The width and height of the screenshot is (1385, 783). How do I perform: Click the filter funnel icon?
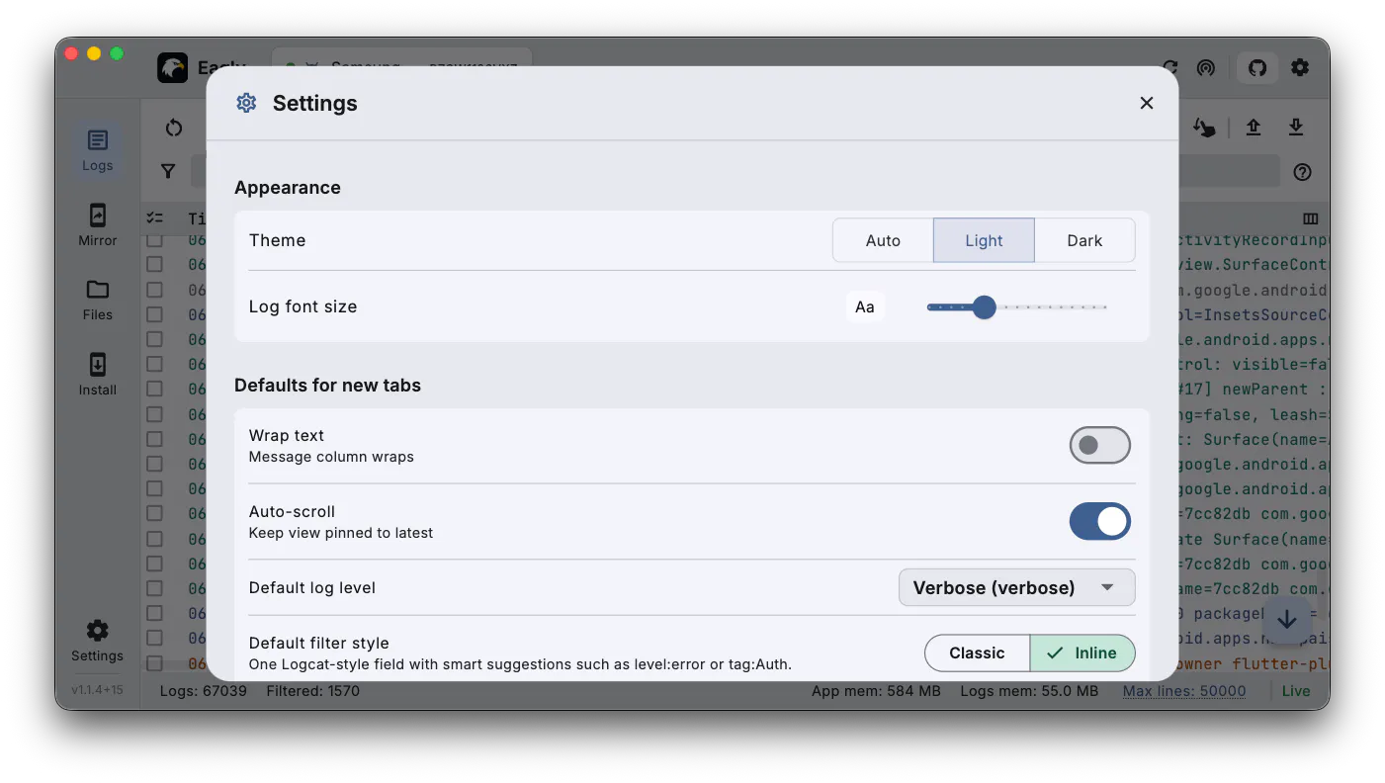coord(168,171)
